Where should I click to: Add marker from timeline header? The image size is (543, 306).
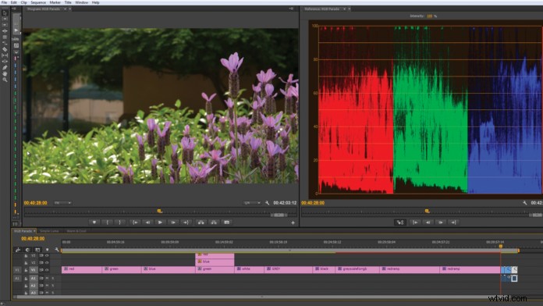click(48, 250)
